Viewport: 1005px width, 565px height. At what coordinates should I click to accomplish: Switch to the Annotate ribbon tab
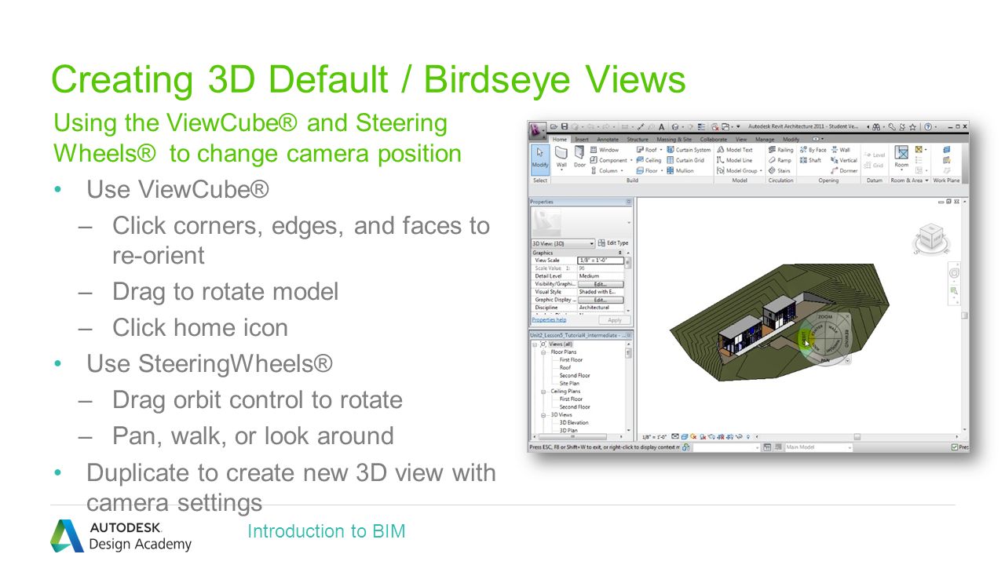(x=608, y=139)
